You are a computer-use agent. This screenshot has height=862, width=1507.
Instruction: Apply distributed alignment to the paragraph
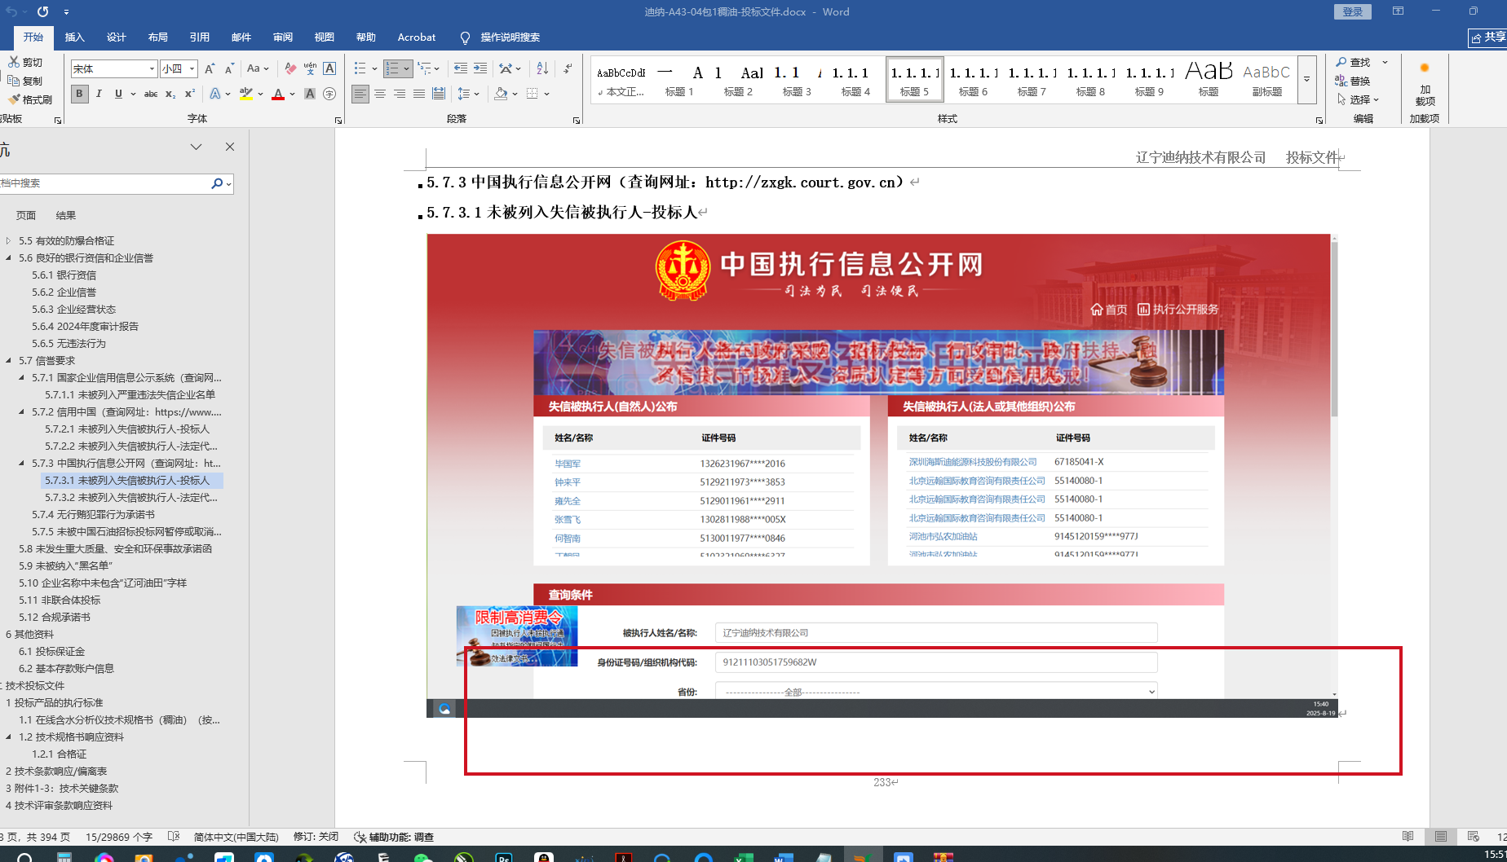click(439, 94)
